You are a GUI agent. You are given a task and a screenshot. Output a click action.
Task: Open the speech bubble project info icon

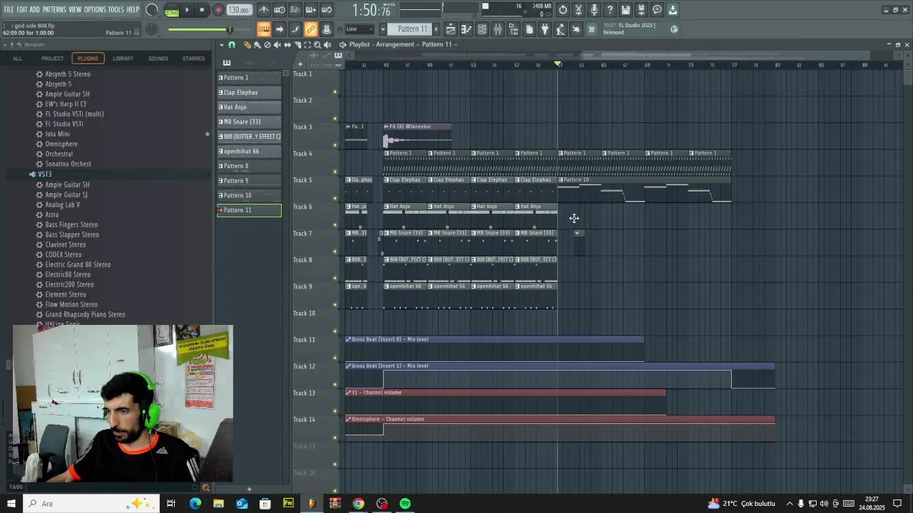[x=657, y=10]
